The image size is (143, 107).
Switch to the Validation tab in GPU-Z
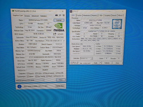click(43, 16)
